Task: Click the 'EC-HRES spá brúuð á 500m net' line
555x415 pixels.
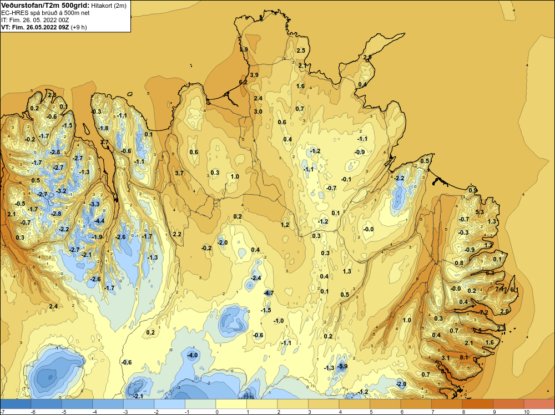Action: pyautogui.click(x=46, y=13)
